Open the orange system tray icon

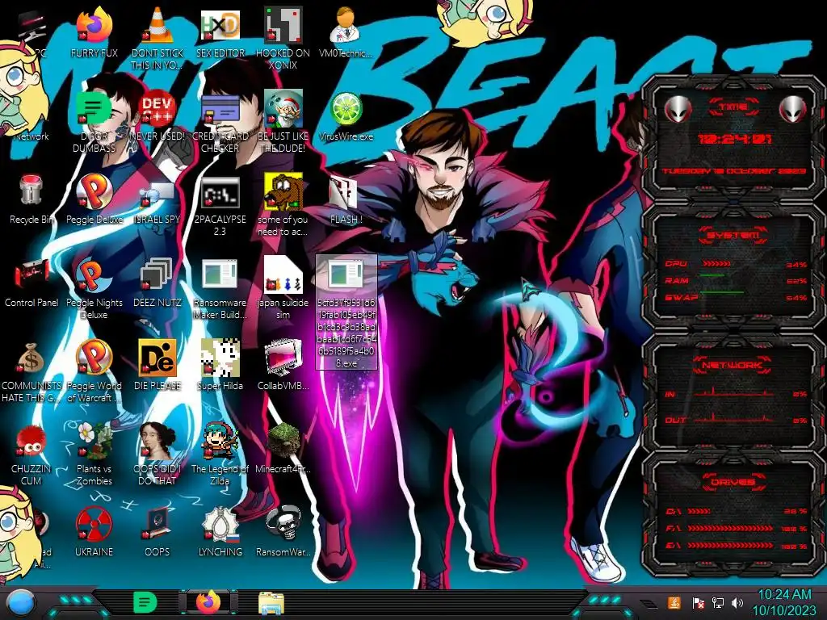pos(674,602)
